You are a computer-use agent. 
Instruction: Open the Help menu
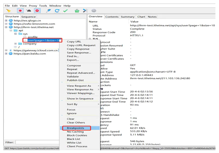tap(67, 6)
